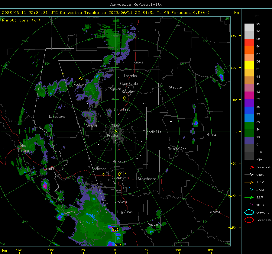Select the white 04DK arrow icon
272x254 pixels.
(x=249, y=175)
